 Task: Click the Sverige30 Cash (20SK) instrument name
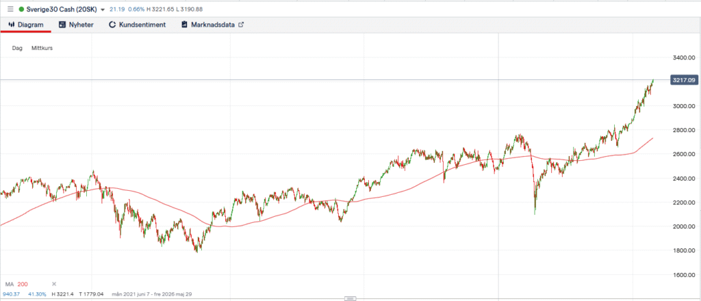point(61,10)
